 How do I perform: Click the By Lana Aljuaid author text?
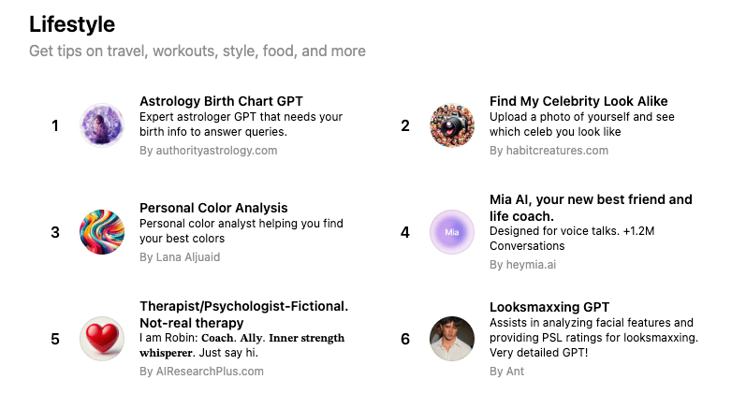(180, 256)
